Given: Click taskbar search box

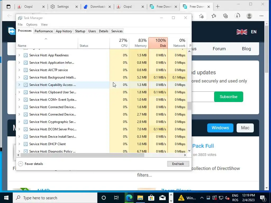Looking at the screenshot, I should [55, 198].
